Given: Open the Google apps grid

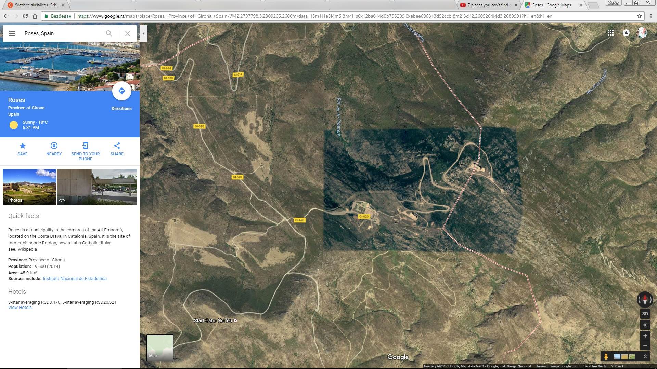Looking at the screenshot, I should [610, 33].
